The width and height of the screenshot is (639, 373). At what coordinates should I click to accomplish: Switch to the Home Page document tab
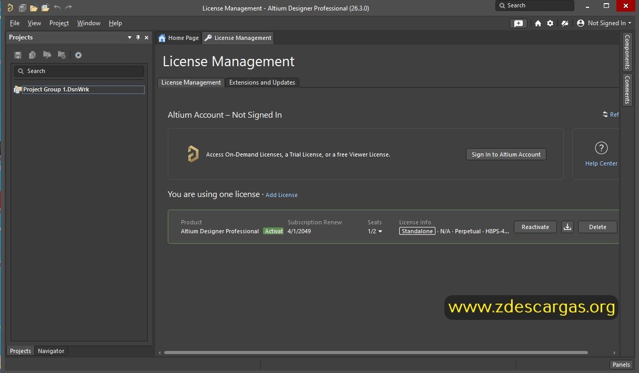178,38
